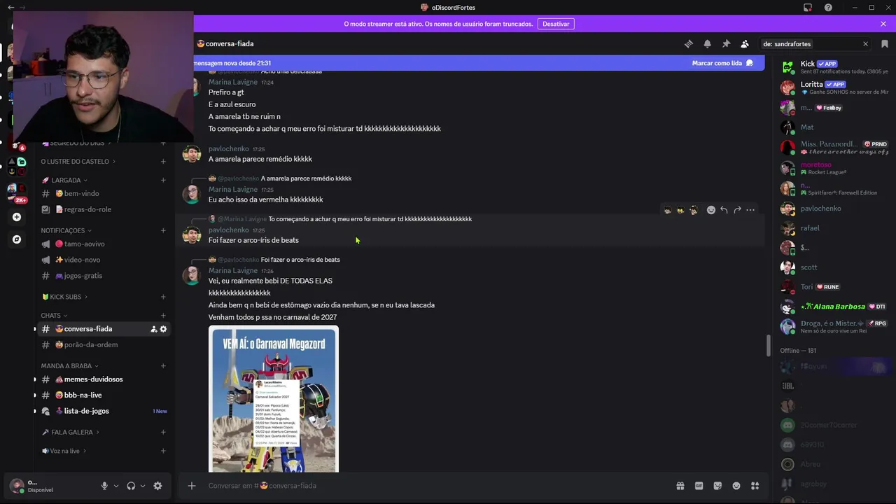The image size is (896, 504).
Task: Open Discover servers compass icon
Action: 17,239
